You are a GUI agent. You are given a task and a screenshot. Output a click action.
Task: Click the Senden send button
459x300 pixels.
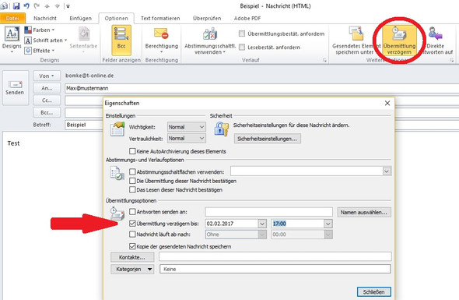(15, 88)
